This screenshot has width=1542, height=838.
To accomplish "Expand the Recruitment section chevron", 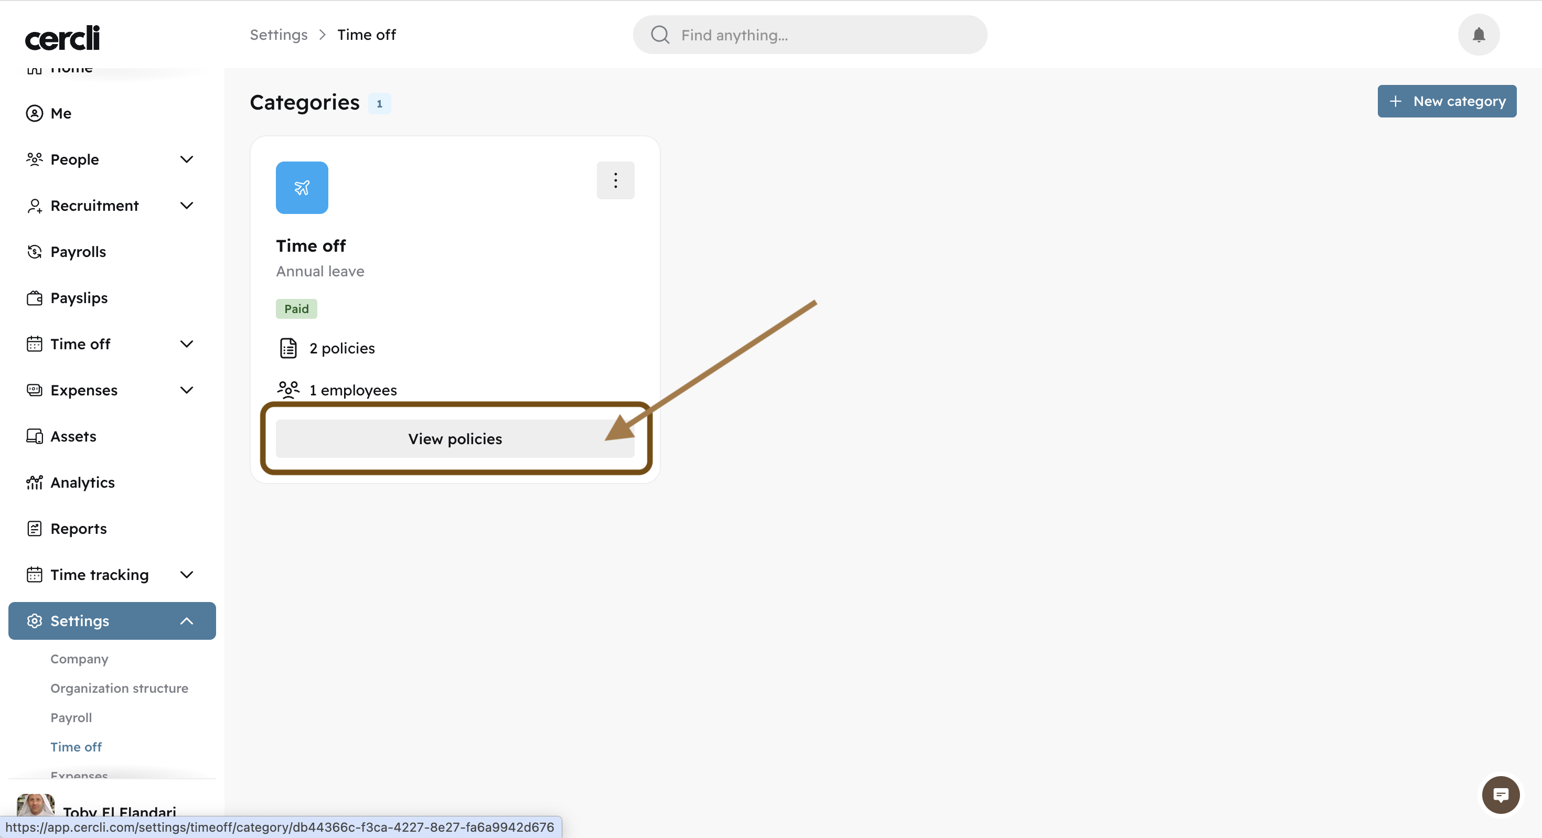I will point(187,206).
